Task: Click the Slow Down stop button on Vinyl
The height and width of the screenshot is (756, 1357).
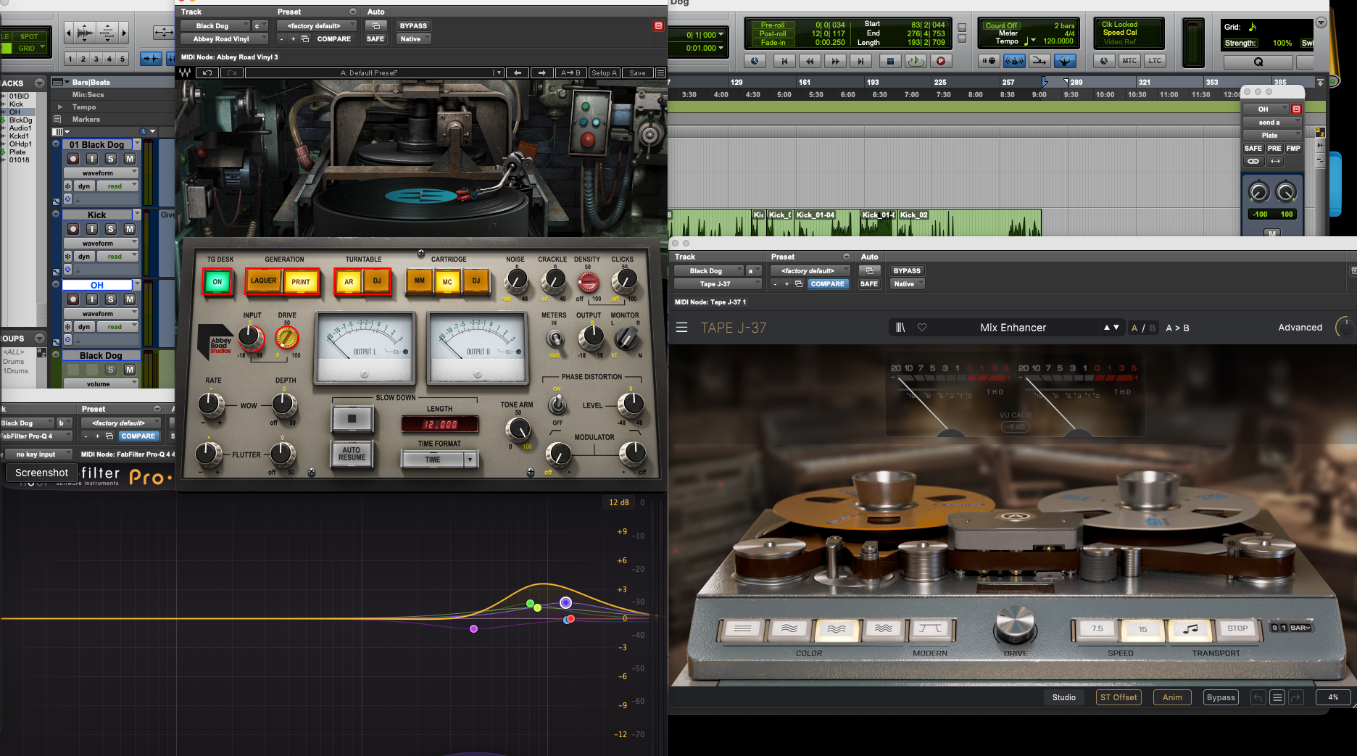Action: click(352, 418)
